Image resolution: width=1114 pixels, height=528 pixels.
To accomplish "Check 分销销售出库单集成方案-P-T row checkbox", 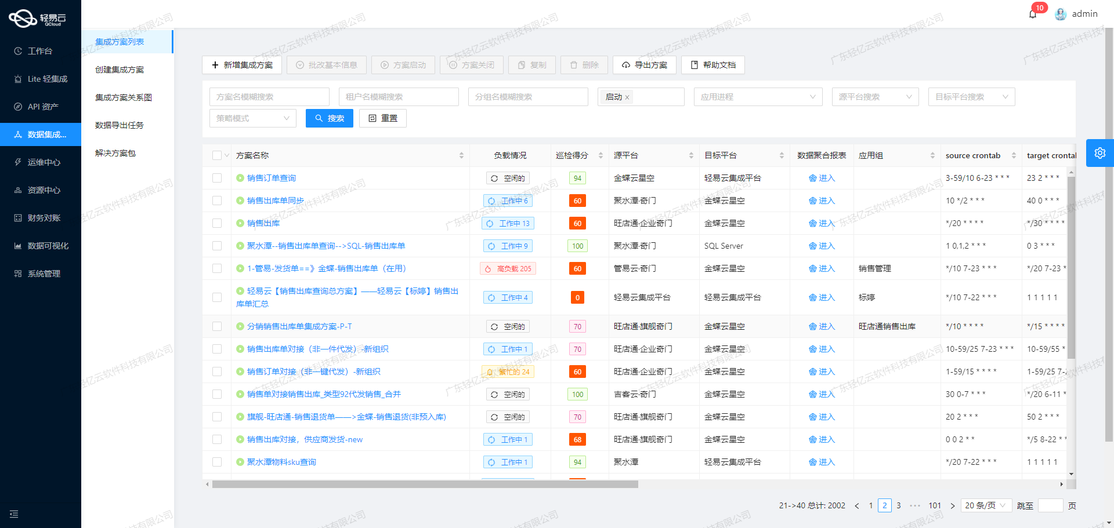I will click(217, 326).
